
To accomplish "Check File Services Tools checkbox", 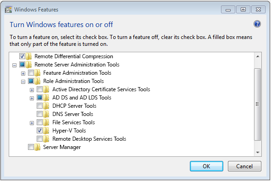I will coord(39,122).
